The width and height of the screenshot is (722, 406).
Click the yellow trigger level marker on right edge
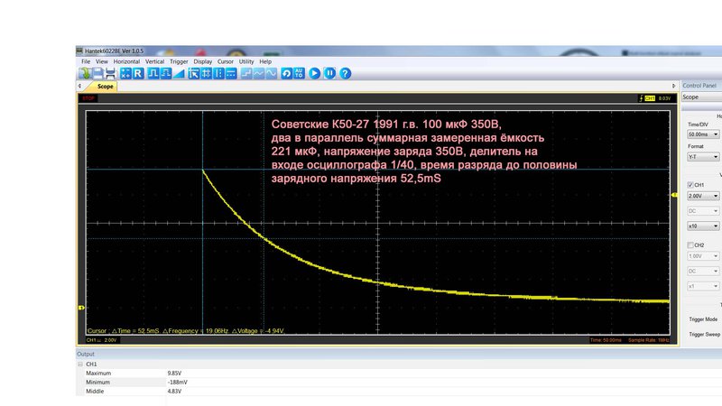pyautogui.click(x=674, y=195)
